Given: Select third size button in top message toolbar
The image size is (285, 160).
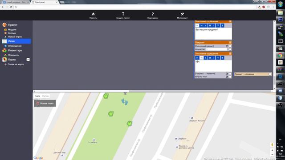Looking at the screenshot, I should point(206,26).
